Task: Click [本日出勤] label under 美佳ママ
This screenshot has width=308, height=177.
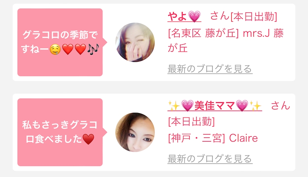Action: click(191, 121)
